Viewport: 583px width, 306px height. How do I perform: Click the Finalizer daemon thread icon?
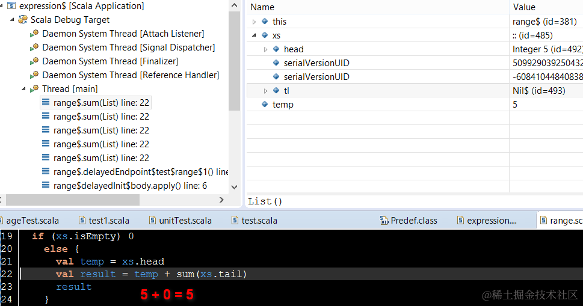(34, 61)
